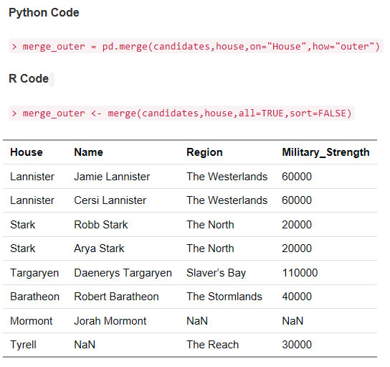Click the "Name" column header
The width and height of the screenshot is (390, 367).
pos(89,152)
